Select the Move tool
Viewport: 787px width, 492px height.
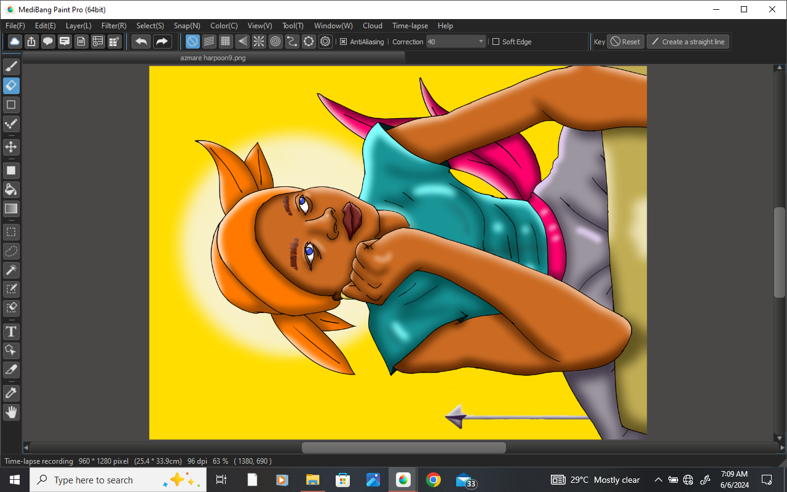pos(11,147)
